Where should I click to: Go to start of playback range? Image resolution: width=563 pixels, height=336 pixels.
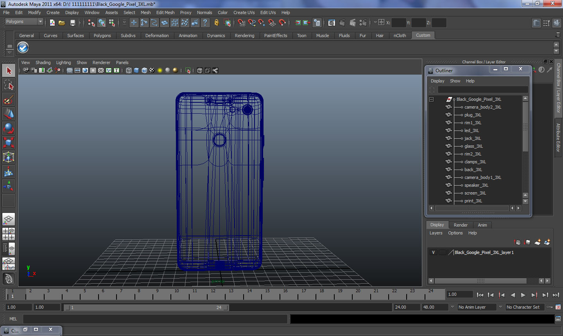480,295
